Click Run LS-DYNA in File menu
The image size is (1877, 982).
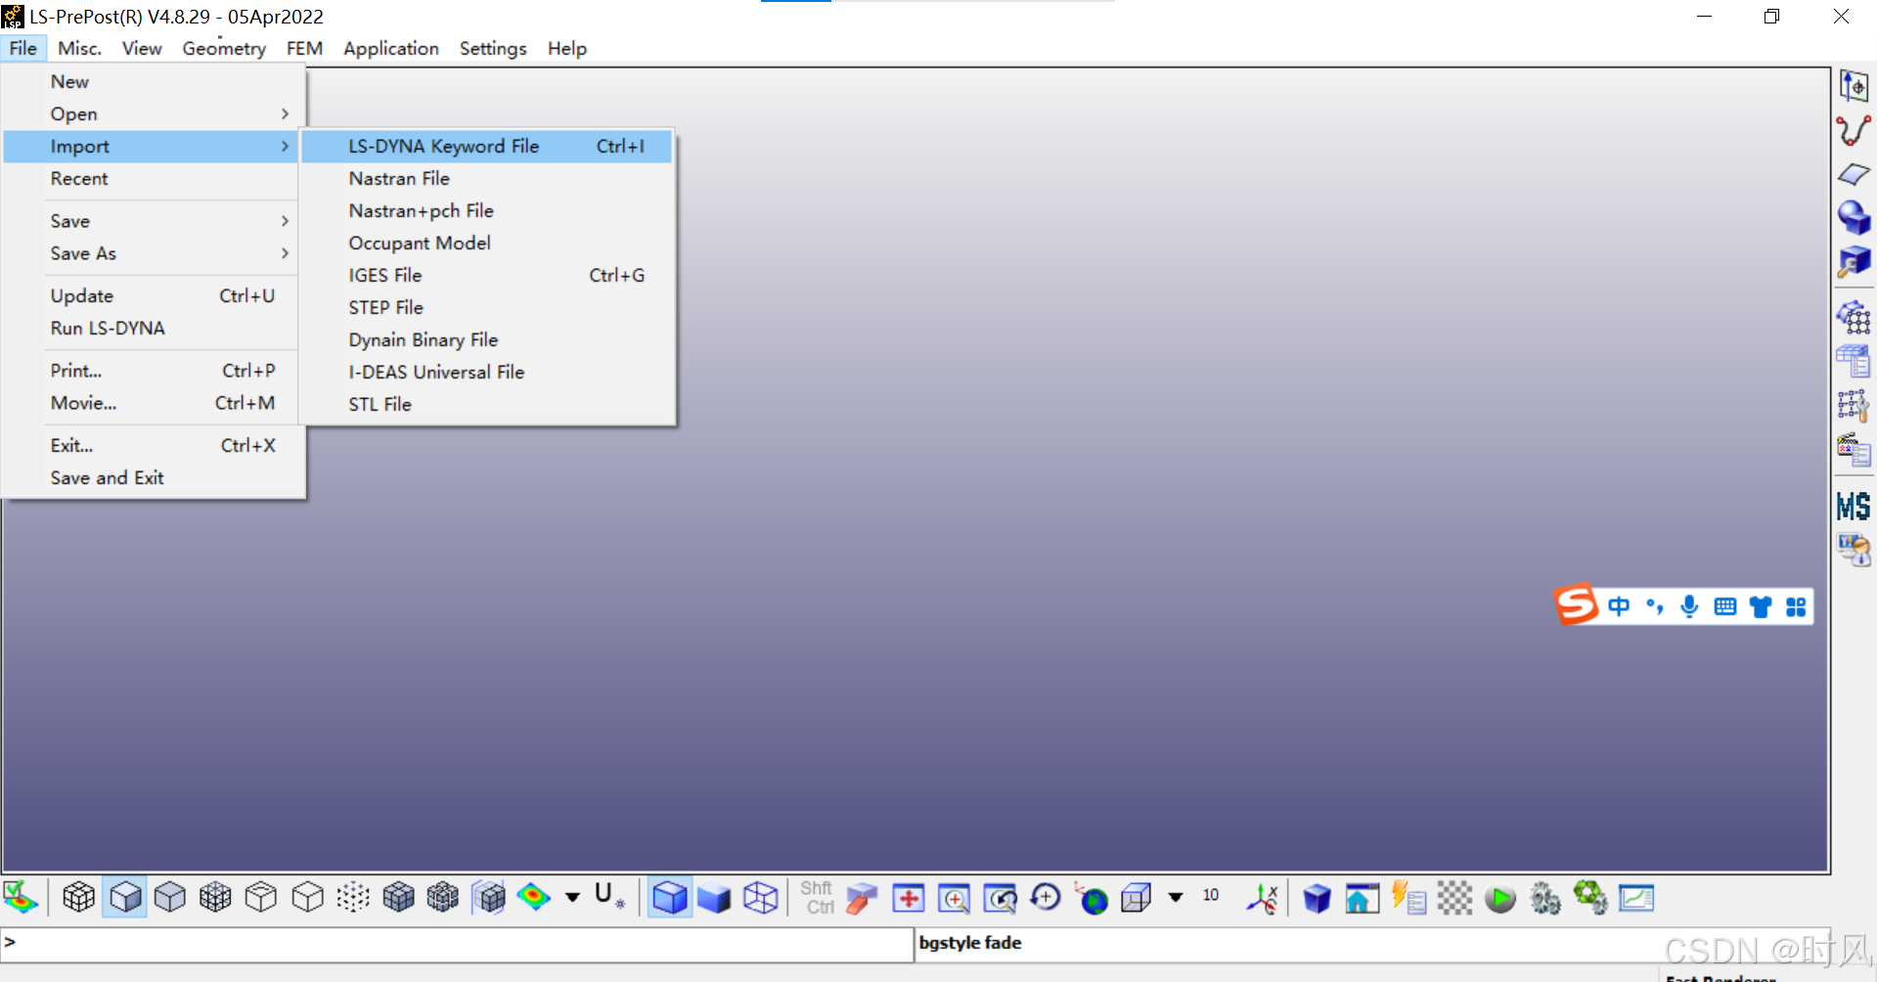pyautogui.click(x=152, y=329)
